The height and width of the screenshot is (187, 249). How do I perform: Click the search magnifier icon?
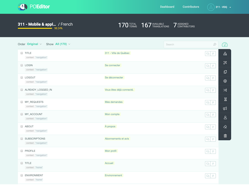[x=215, y=44]
